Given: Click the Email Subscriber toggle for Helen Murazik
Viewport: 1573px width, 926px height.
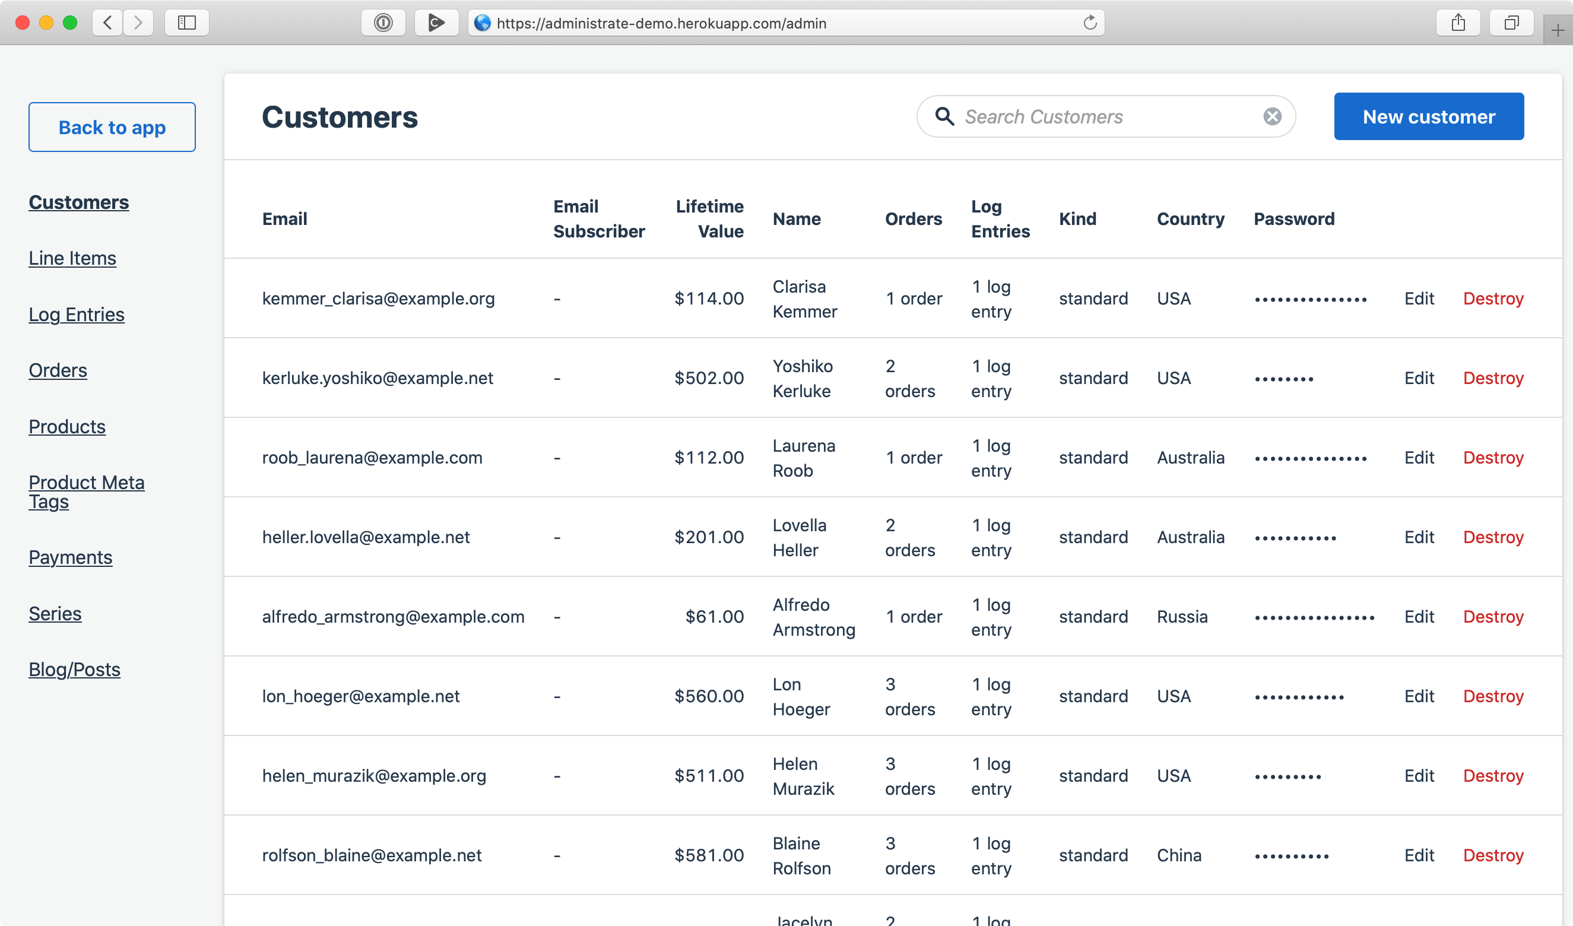Looking at the screenshot, I should 557,776.
